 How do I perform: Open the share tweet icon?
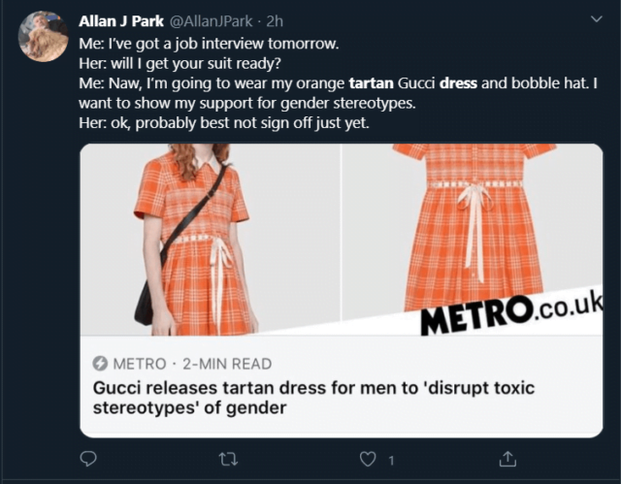(x=507, y=458)
